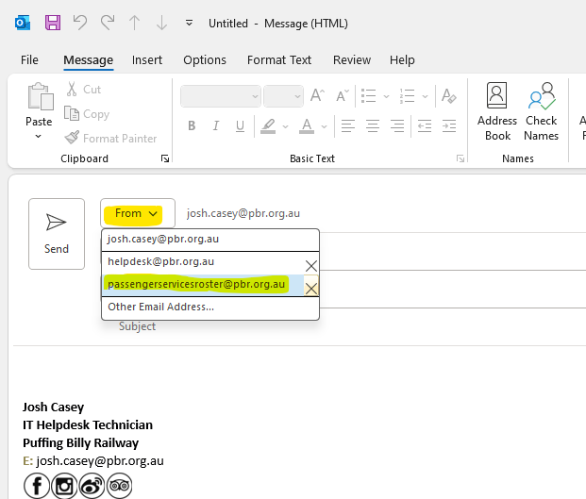Apply font color

coord(307,126)
